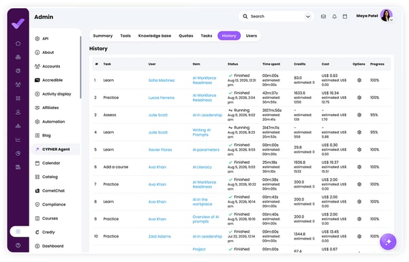Image resolution: width=409 pixels, height=262 pixels.
Task: Click the magnifier search icon
Action: coord(245,16)
